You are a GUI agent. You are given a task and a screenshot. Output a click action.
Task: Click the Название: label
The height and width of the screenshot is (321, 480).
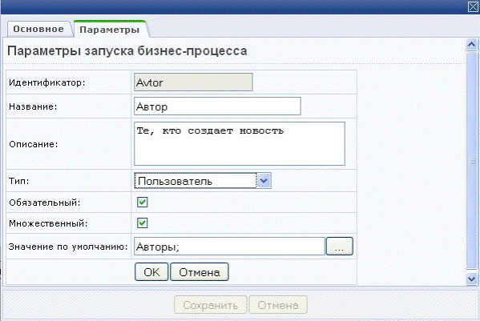click(x=33, y=106)
